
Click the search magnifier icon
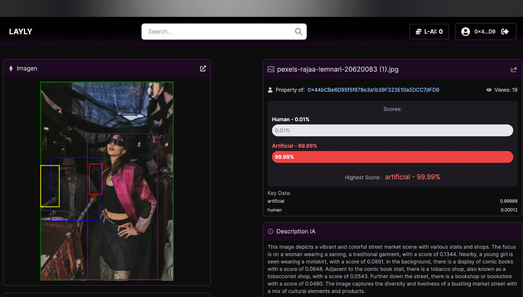(298, 32)
